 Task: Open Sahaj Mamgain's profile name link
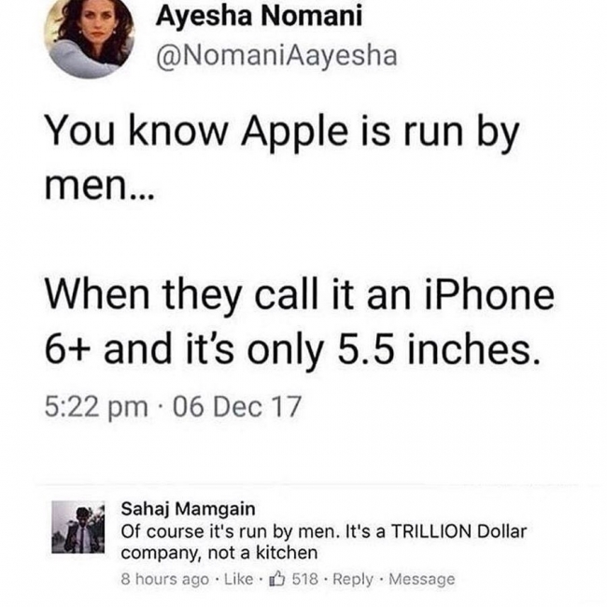(188, 509)
